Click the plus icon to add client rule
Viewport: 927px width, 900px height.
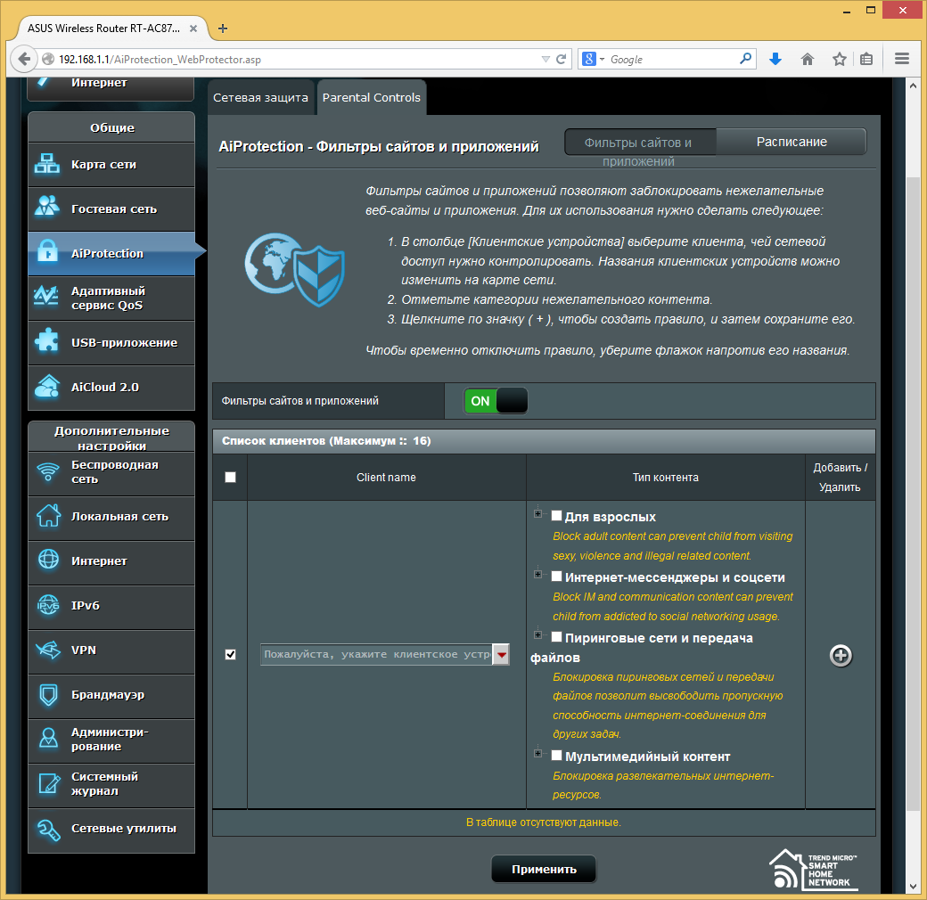tap(841, 655)
